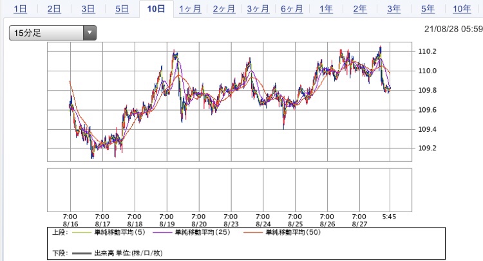Switch to the 3年 chart range tab
This screenshot has width=483, height=261.
pyautogui.click(x=394, y=8)
